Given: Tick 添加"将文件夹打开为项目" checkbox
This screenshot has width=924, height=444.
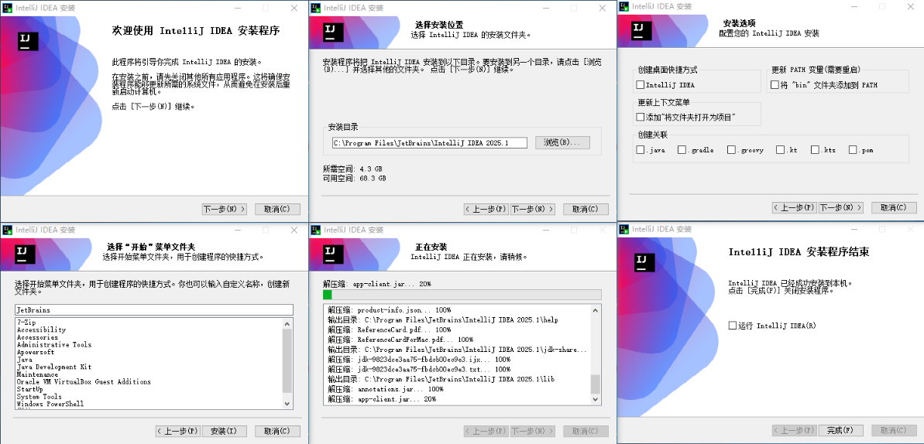Looking at the screenshot, I should coord(640,117).
